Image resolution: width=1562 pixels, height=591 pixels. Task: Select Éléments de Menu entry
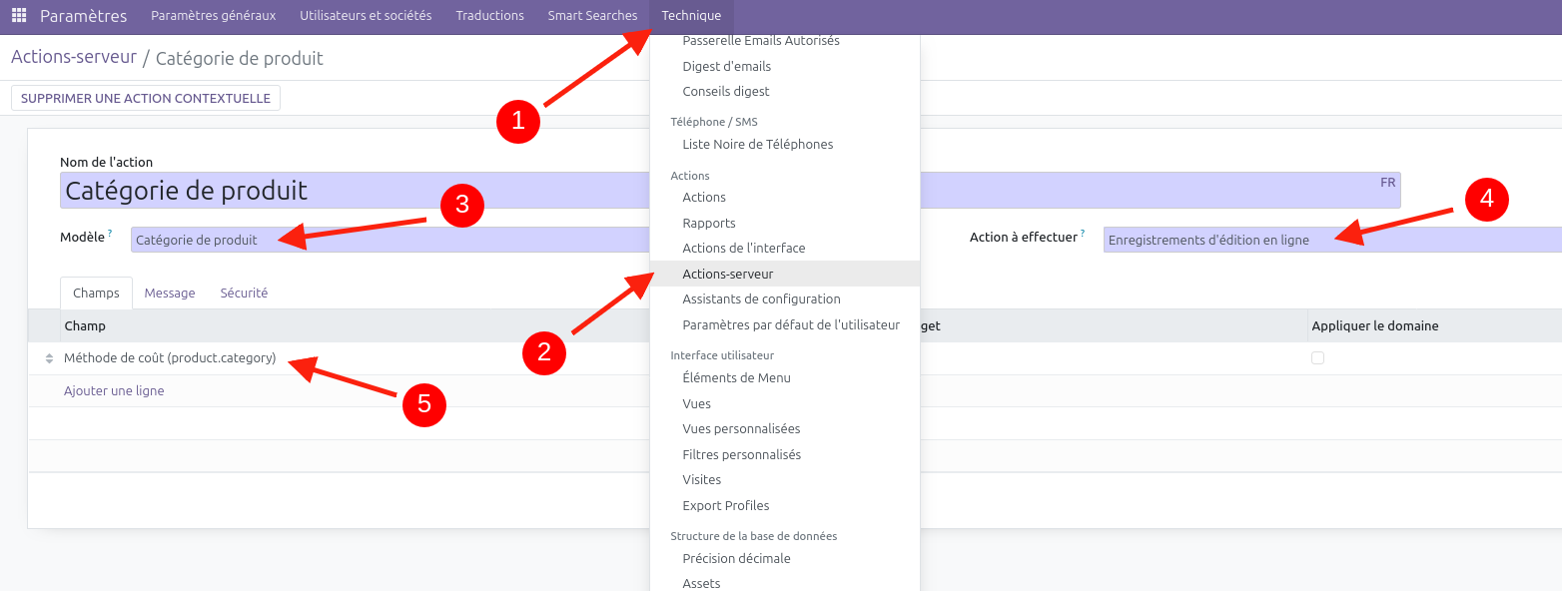[736, 378]
